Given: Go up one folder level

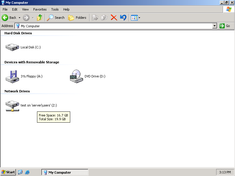Looking at the screenshot, I should [40, 18].
